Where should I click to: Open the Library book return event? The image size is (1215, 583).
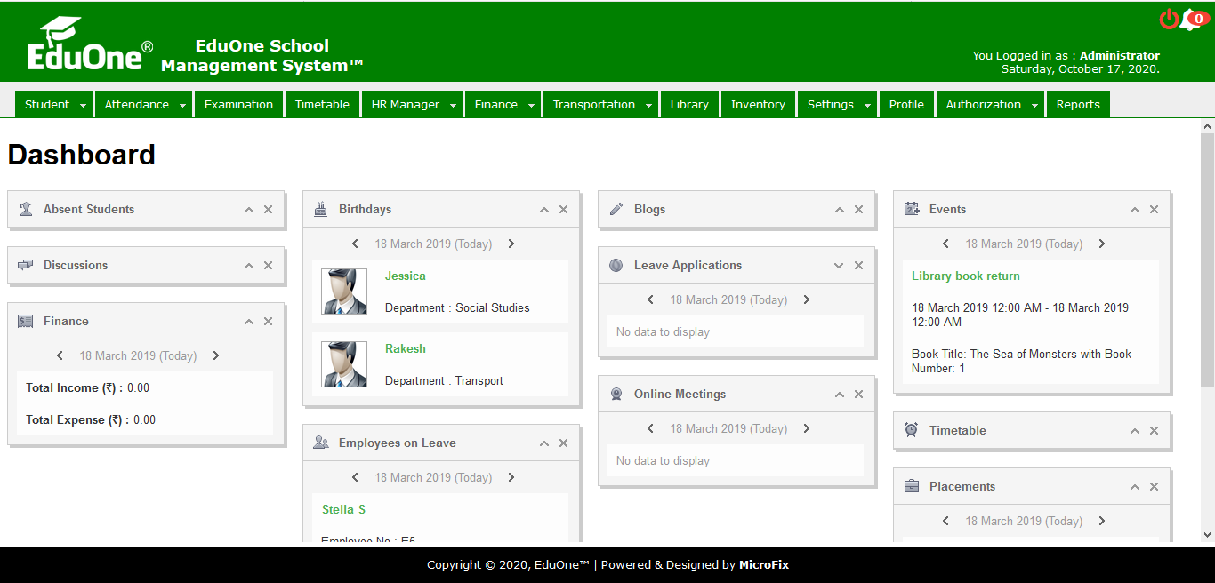point(965,276)
